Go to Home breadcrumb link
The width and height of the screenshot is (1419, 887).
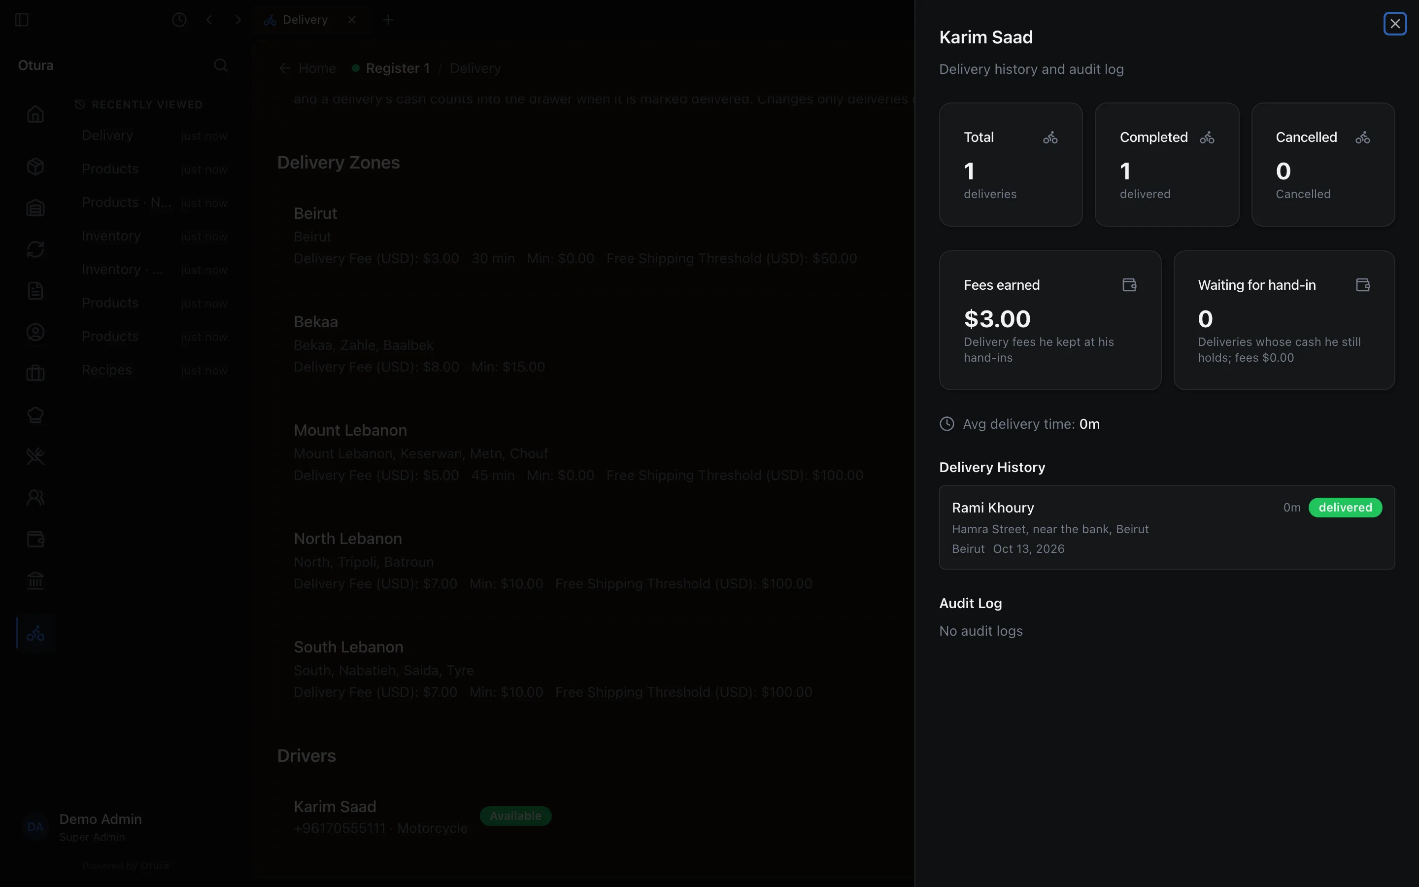(317, 68)
